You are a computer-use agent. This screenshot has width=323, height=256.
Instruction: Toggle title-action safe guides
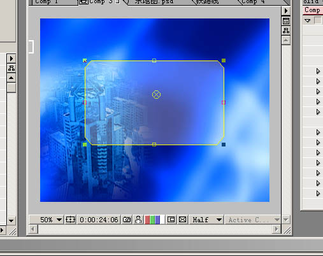[x=70, y=220]
